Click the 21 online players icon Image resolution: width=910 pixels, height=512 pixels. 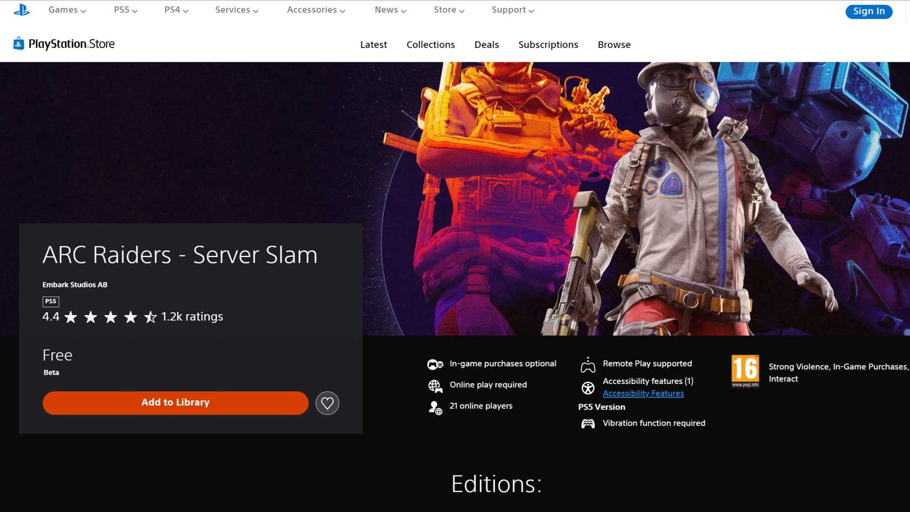coord(435,407)
